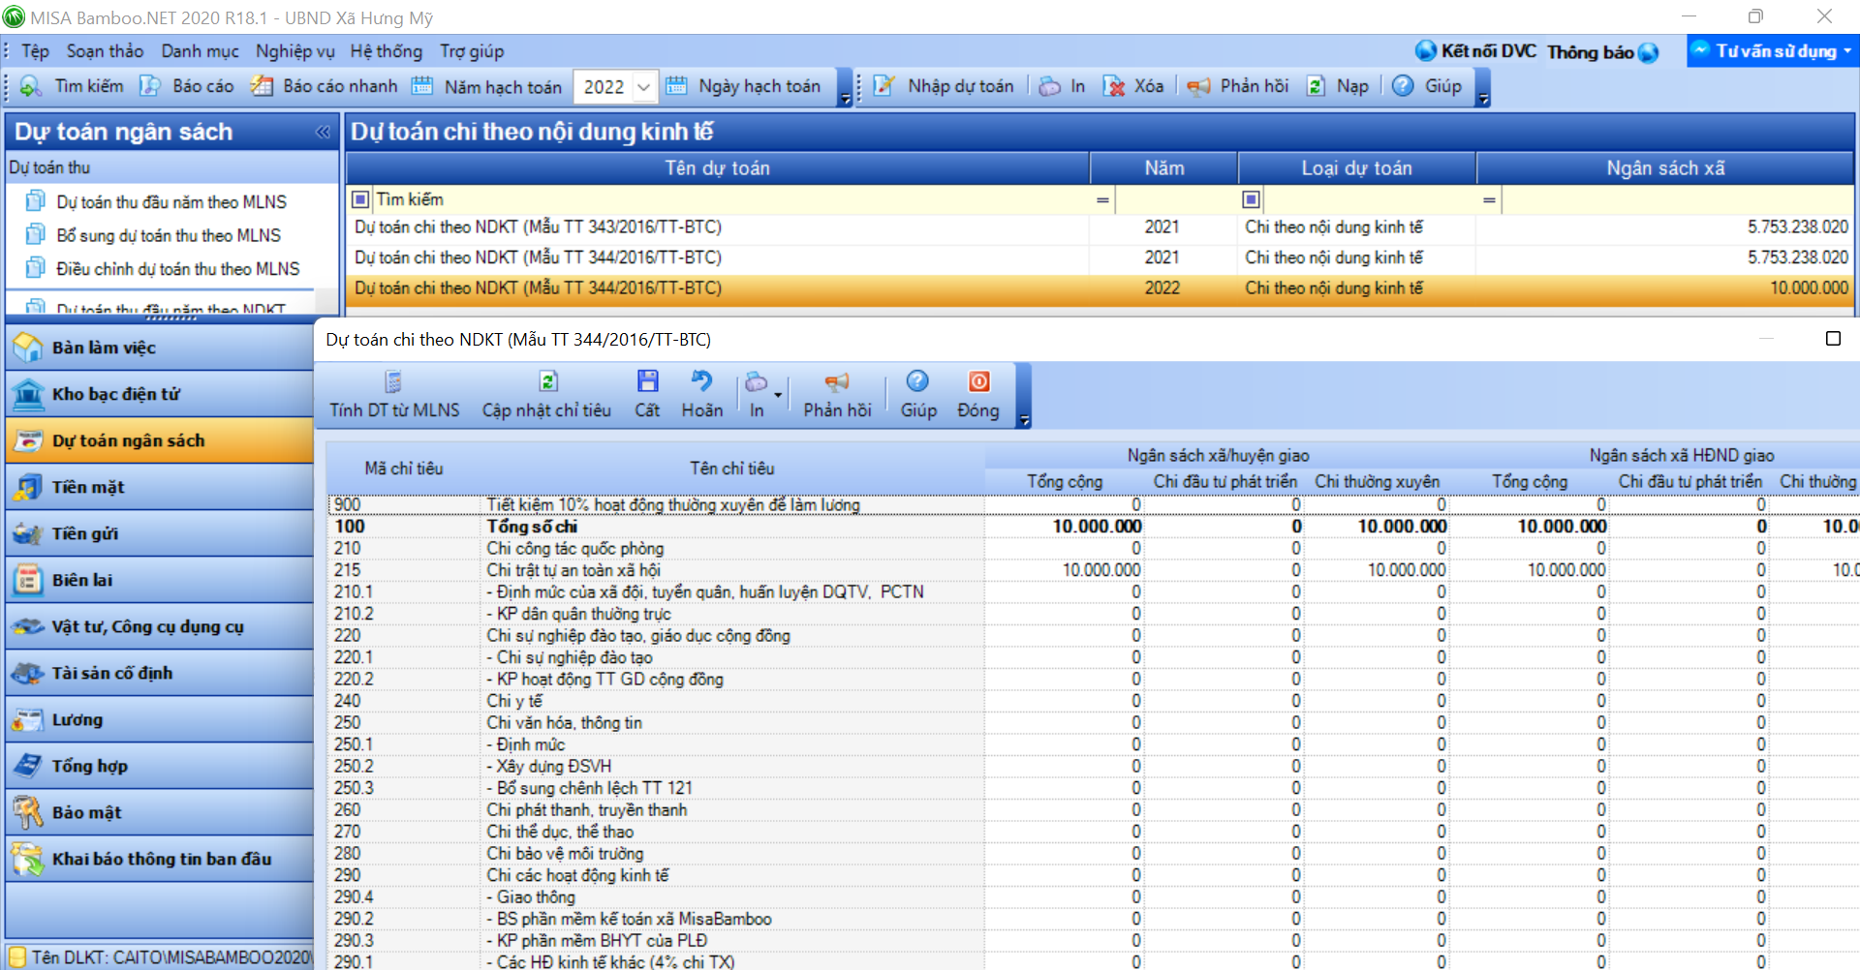Open the Lương module
Screen dimensions: 1860x970
click(x=159, y=719)
